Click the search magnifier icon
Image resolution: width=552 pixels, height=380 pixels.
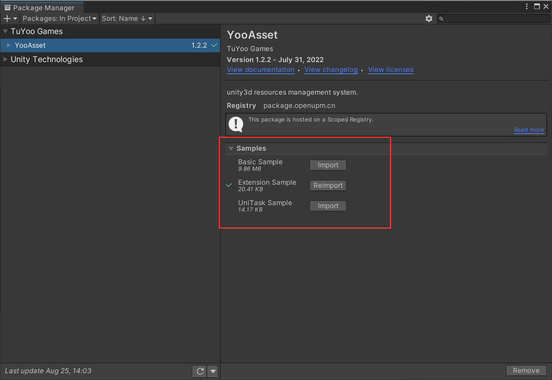click(x=441, y=19)
